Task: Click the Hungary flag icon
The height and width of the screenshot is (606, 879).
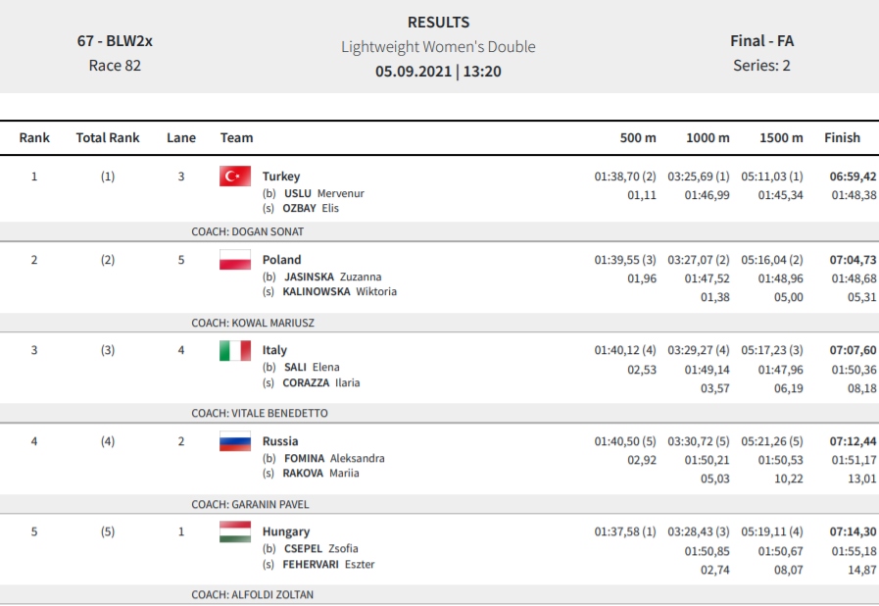Action: point(235,531)
